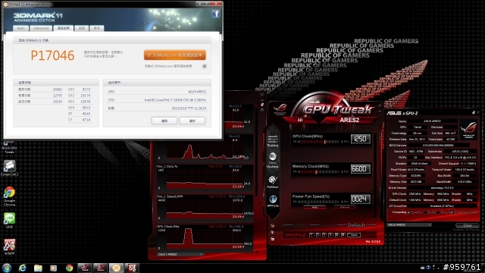Open Google Chrome desktop shortcut
The width and height of the screenshot is (485, 273).
[x=9, y=196]
